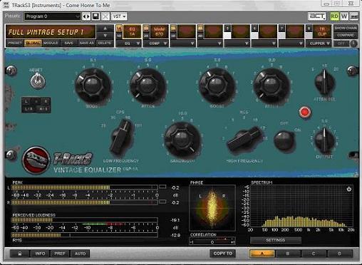Open the empty slot 5 module dropdown
Screen dimensions: 362x265
pos(237,43)
